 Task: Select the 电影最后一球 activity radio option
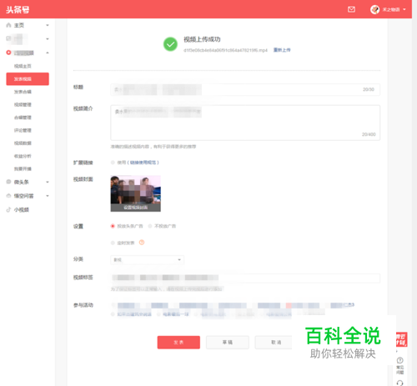pyautogui.click(x=158, y=314)
